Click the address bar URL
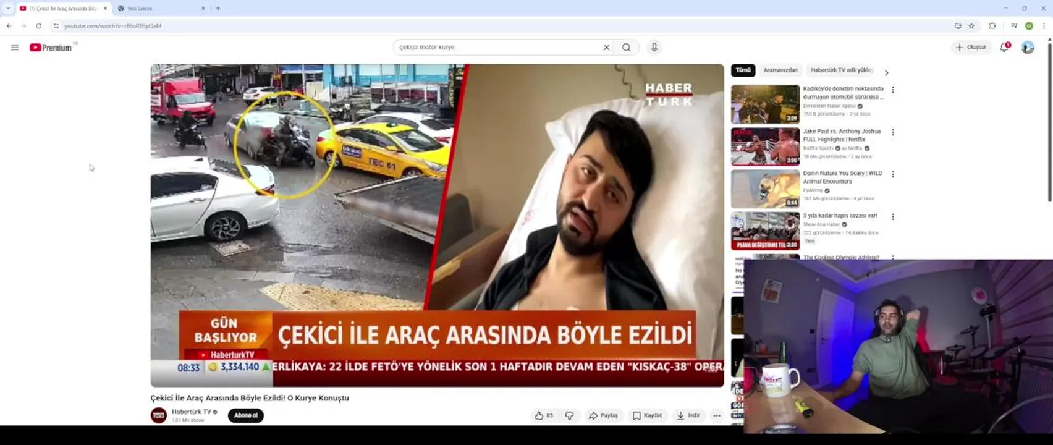This screenshot has height=445, width=1053. click(x=113, y=26)
